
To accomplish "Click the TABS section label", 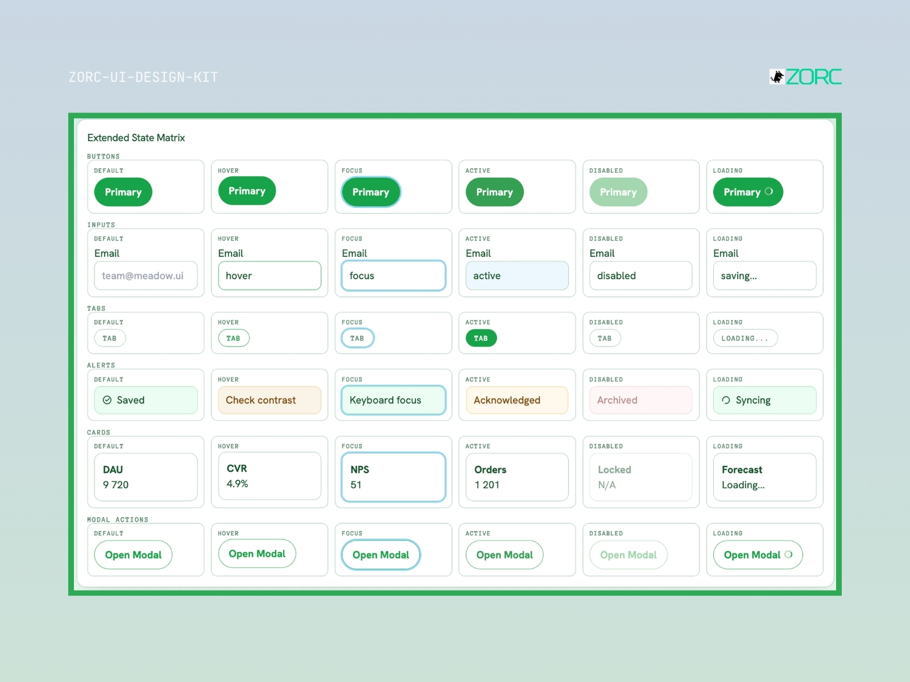I will click(x=96, y=309).
